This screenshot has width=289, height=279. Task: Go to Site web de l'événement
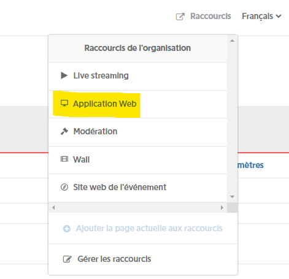137,188
